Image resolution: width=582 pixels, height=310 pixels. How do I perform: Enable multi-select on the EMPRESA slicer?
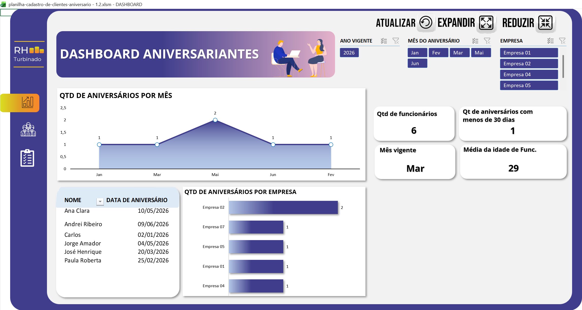[550, 41]
